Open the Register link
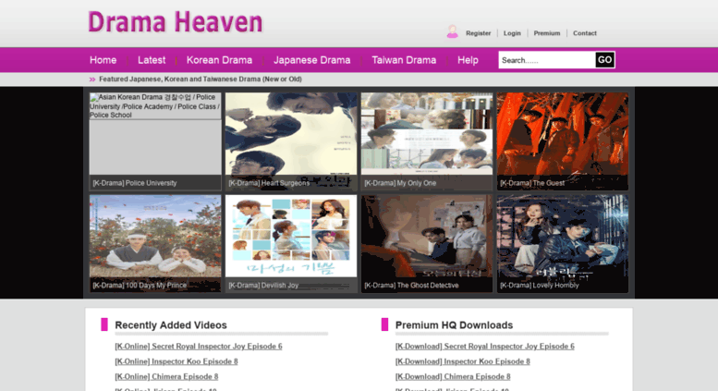This screenshot has width=718, height=391. point(478,33)
